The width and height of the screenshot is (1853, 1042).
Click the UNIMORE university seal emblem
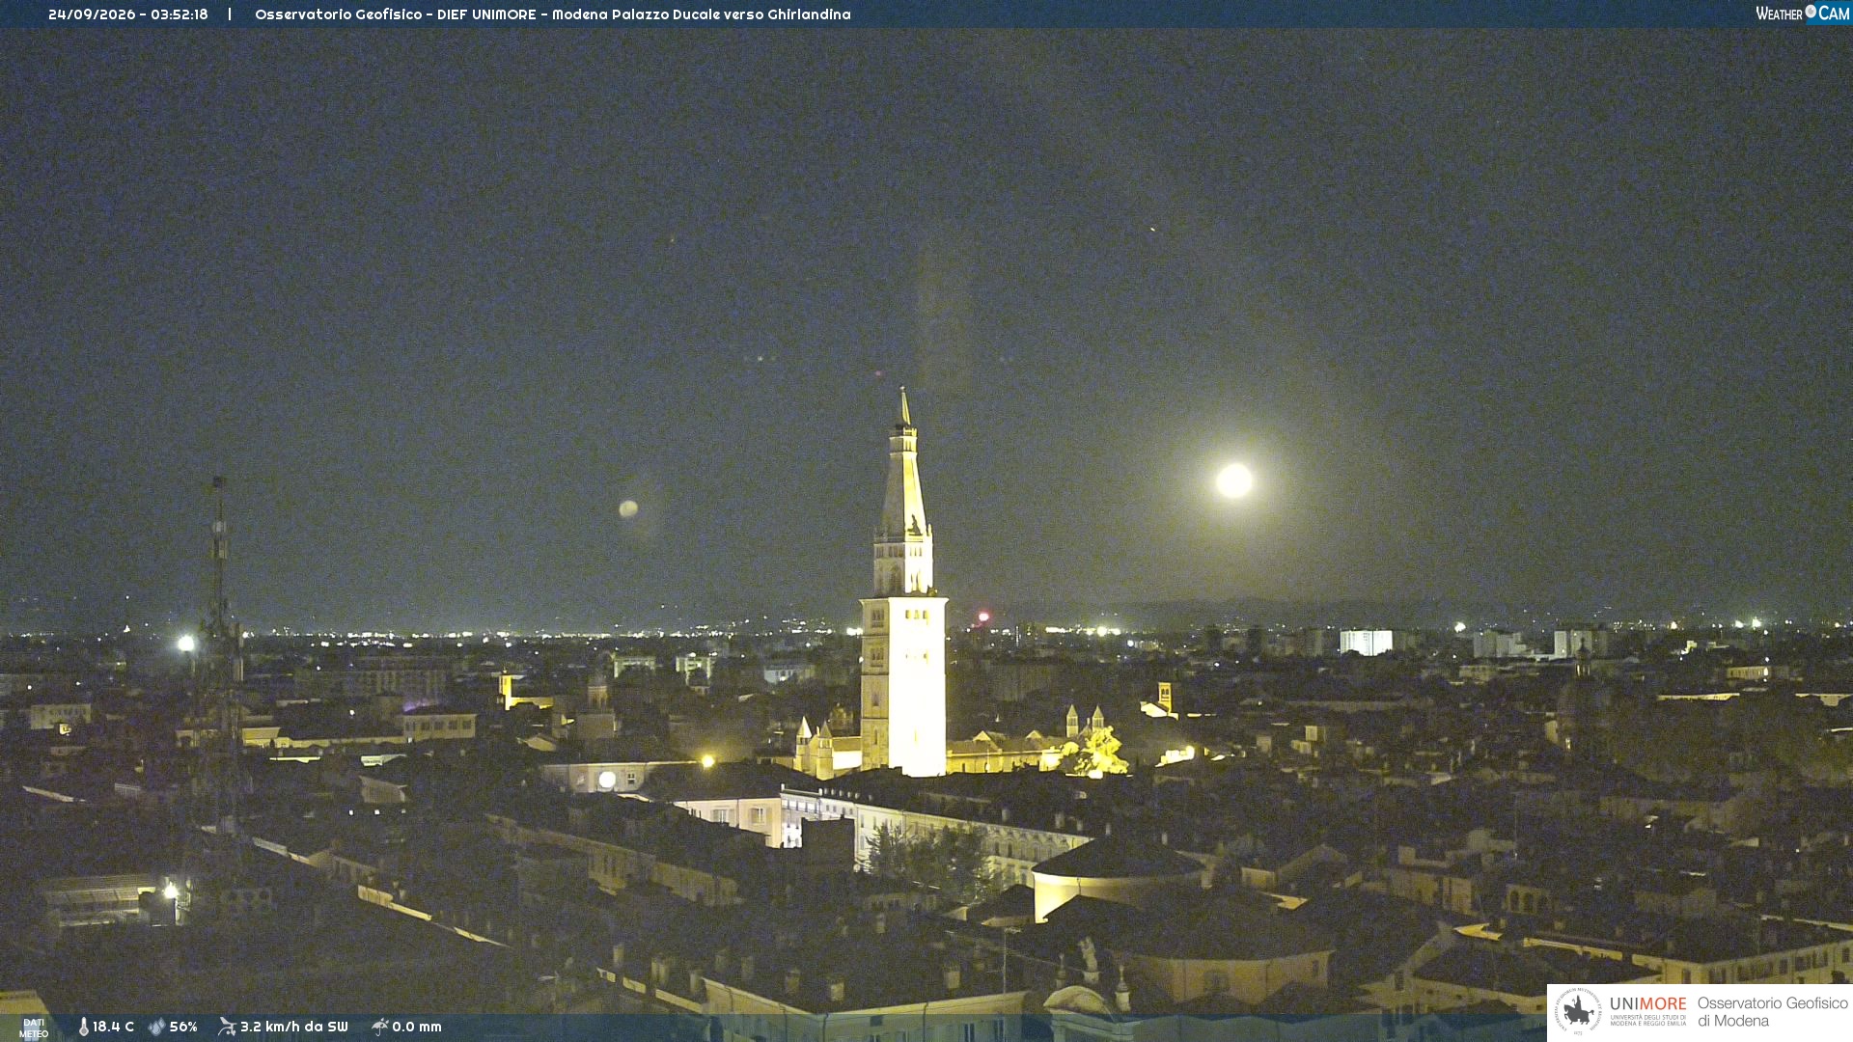1578,1011
